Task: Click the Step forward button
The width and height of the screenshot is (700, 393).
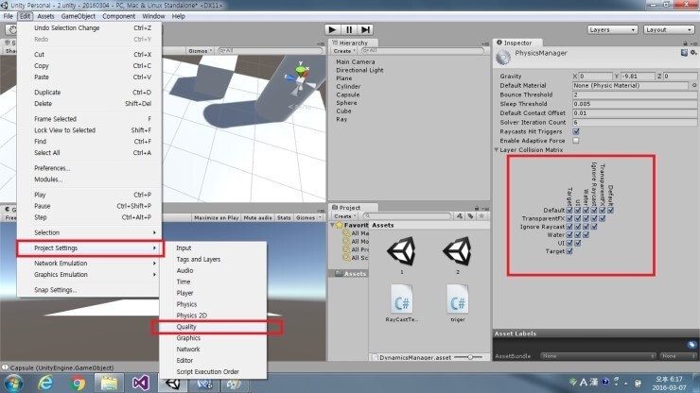Action: pyautogui.click(x=366, y=29)
